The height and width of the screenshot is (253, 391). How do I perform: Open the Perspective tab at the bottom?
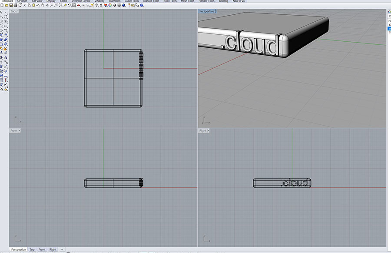pos(18,250)
